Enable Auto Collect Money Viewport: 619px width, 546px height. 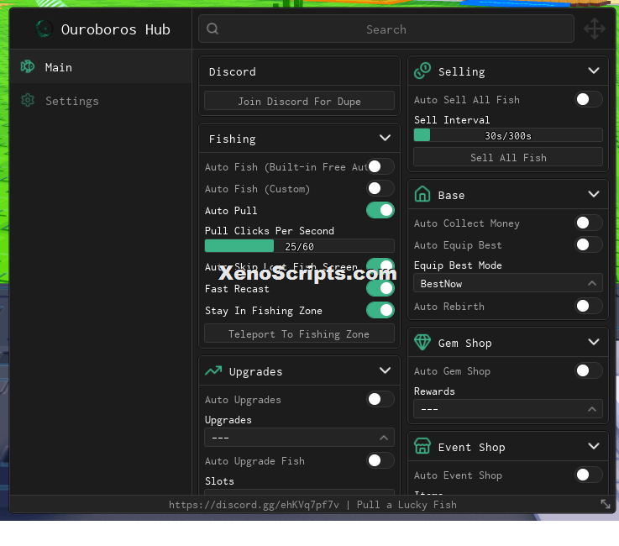(x=589, y=223)
